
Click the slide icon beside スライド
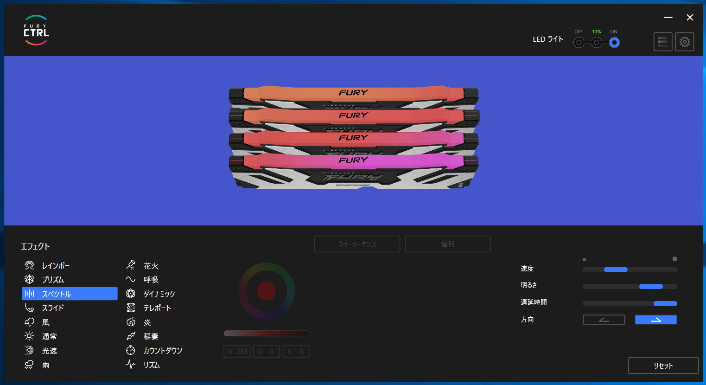point(29,308)
